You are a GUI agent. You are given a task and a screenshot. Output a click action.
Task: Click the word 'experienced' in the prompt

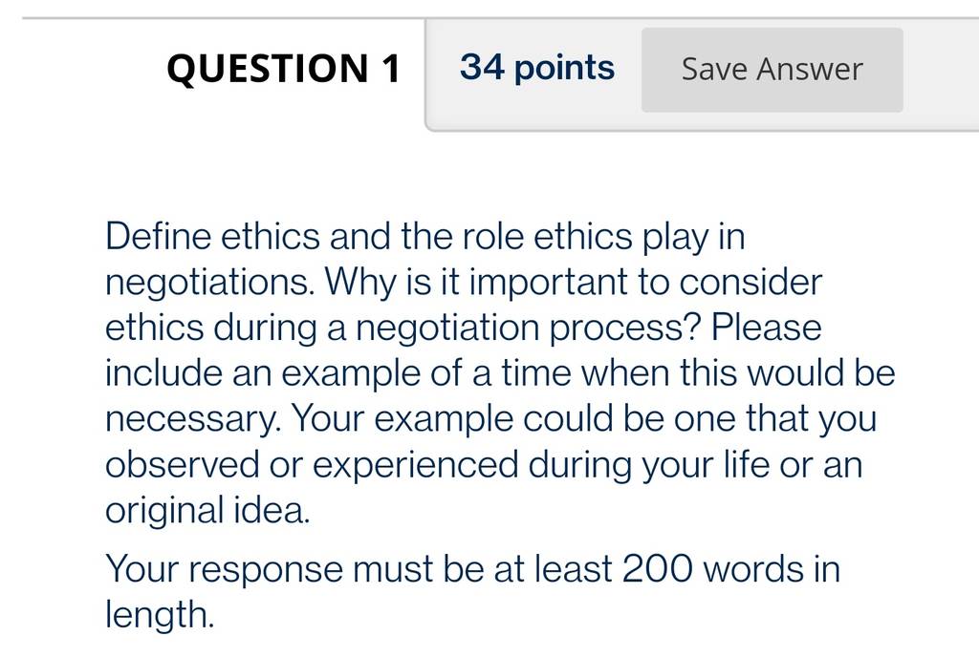[x=415, y=466]
